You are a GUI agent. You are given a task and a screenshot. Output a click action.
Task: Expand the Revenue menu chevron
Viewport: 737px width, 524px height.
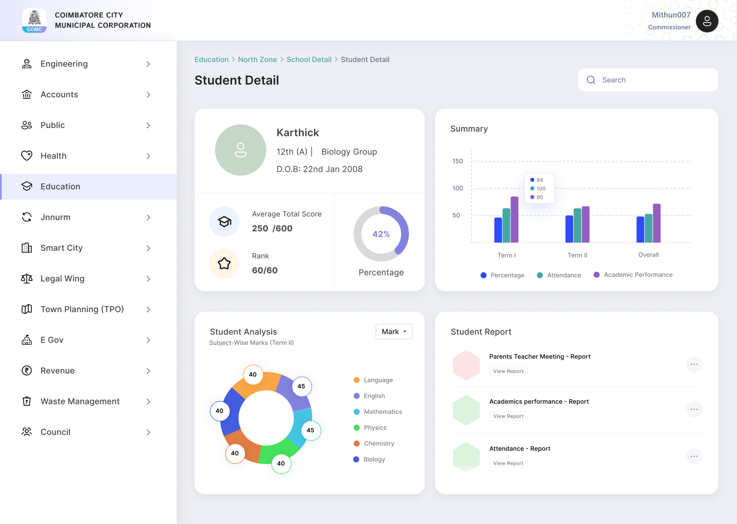(x=148, y=371)
